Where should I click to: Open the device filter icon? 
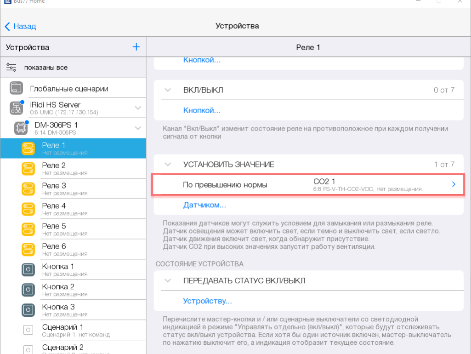11,68
